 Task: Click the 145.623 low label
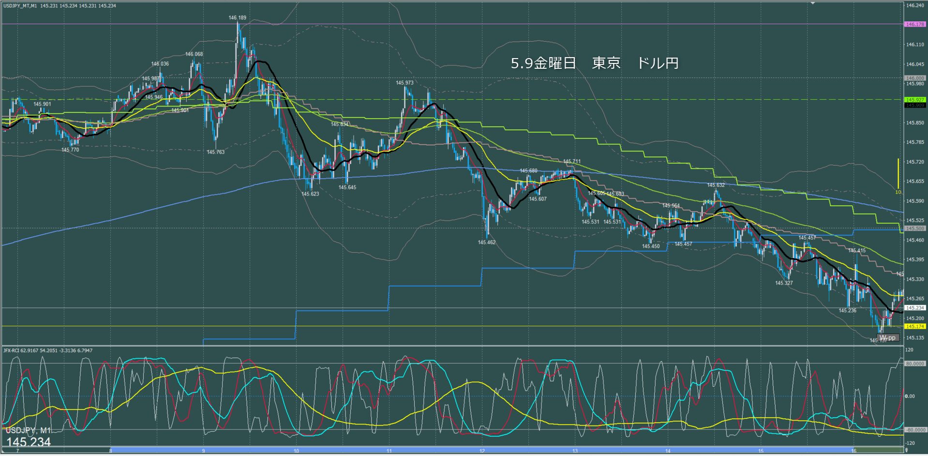click(x=310, y=194)
